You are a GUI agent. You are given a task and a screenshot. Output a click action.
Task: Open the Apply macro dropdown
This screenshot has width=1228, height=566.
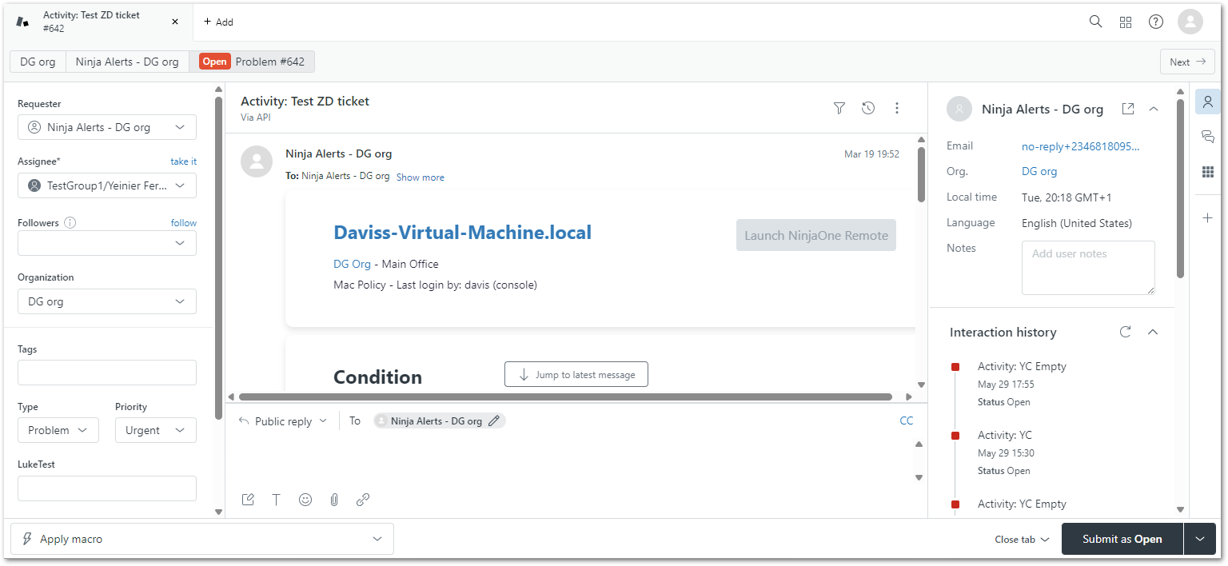click(x=201, y=539)
